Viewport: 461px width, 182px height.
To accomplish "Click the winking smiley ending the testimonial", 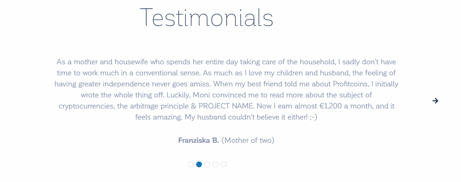I will (314, 117).
